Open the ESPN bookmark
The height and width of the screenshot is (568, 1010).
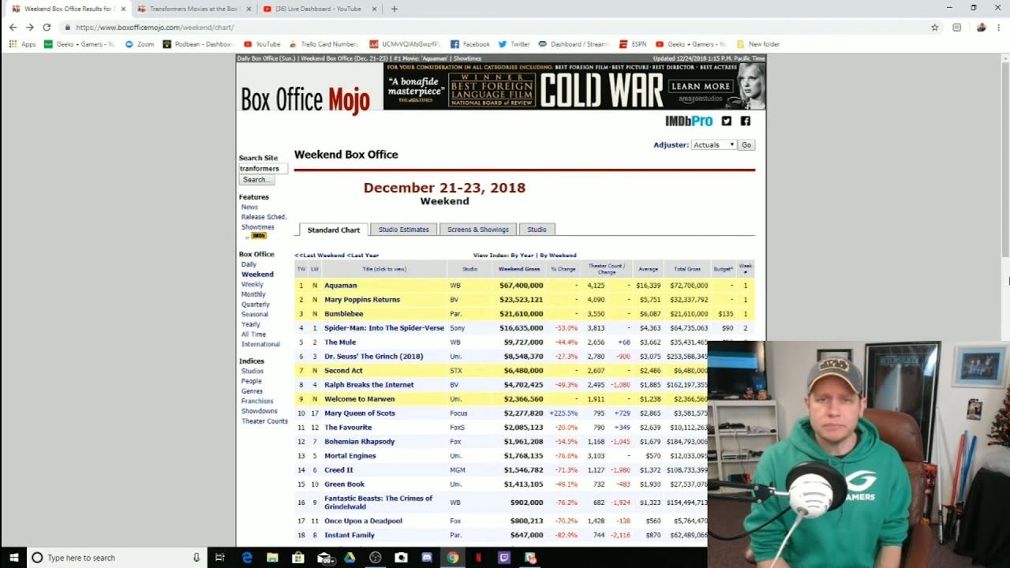pos(632,44)
